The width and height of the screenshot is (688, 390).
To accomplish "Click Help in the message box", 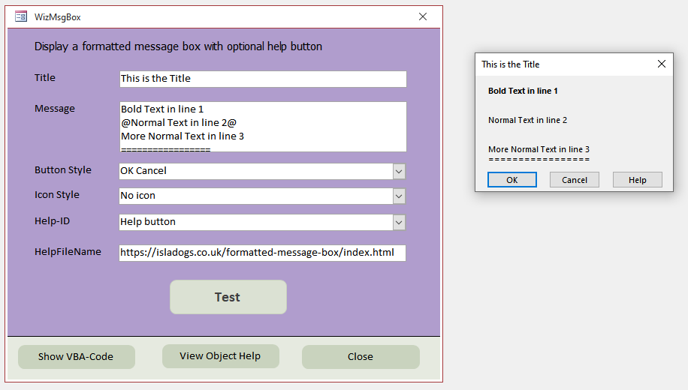I will coord(638,180).
